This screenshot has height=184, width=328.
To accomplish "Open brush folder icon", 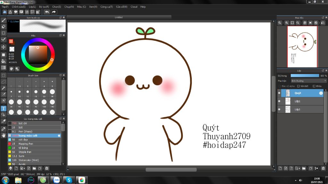I will 34,168.
